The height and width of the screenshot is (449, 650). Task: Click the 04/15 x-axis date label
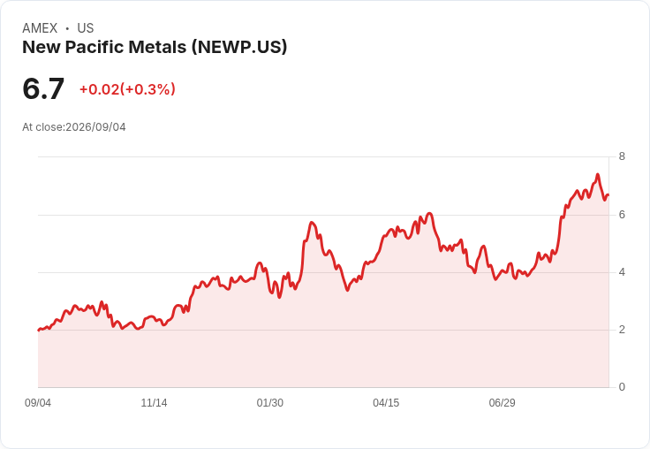click(386, 402)
